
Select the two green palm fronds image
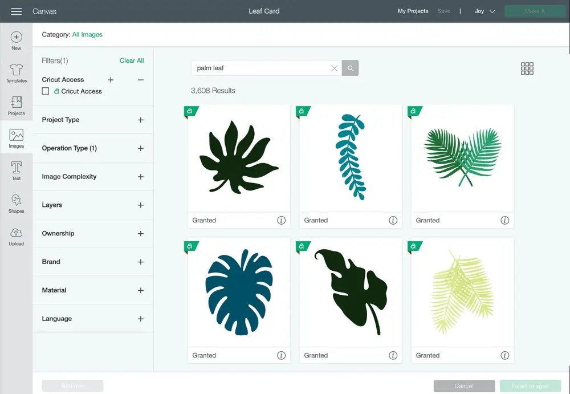[462, 158]
